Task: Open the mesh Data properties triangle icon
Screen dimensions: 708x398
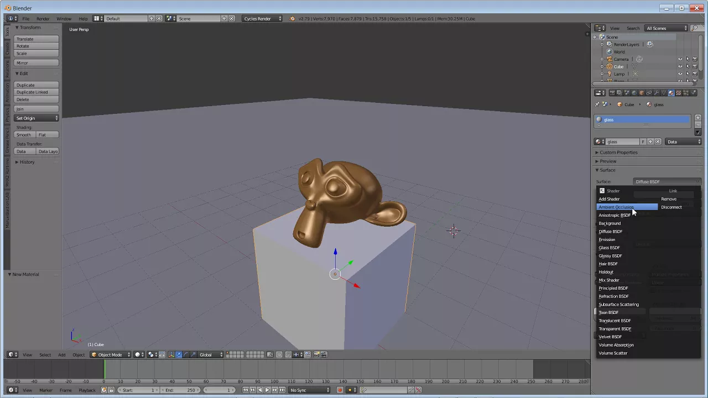Action: (664, 93)
